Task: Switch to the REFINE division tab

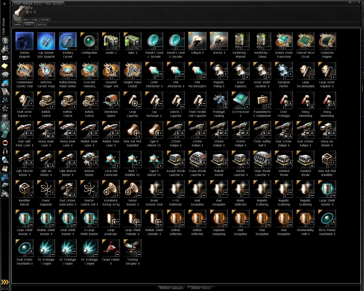Action: (45, 20)
